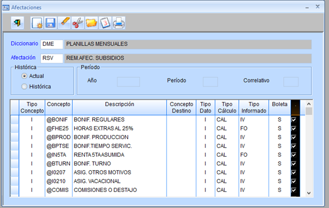The width and height of the screenshot is (329, 208).
Task: Select the Actual radio button
Action: point(25,76)
